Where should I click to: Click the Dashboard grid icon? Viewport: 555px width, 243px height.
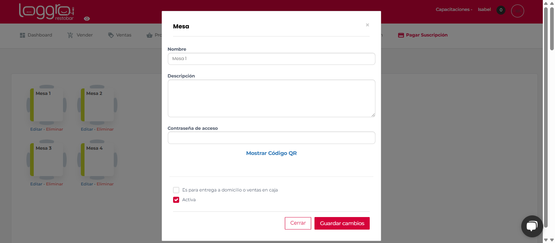[x=23, y=35]
